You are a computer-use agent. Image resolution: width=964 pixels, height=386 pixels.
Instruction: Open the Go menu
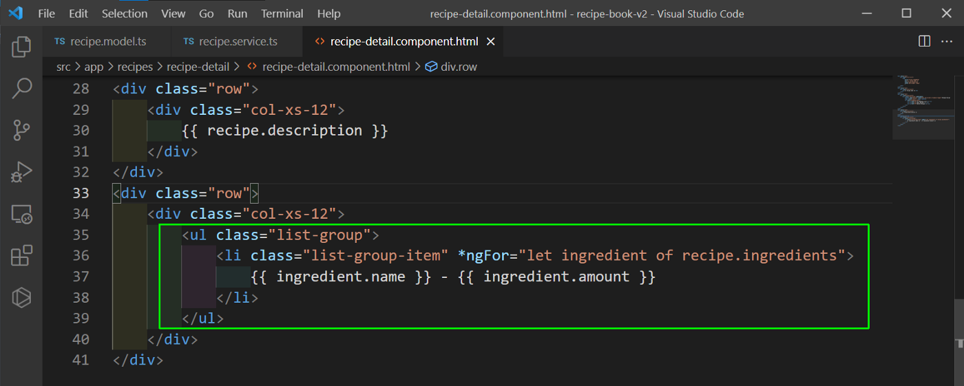[206, 13]
